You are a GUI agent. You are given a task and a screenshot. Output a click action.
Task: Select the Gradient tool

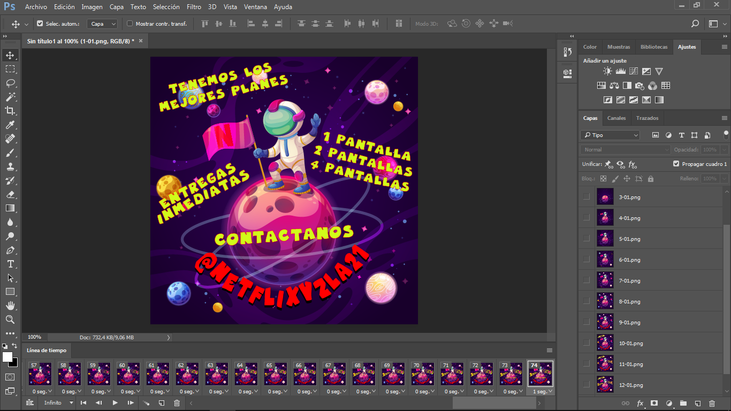point(10,208)
